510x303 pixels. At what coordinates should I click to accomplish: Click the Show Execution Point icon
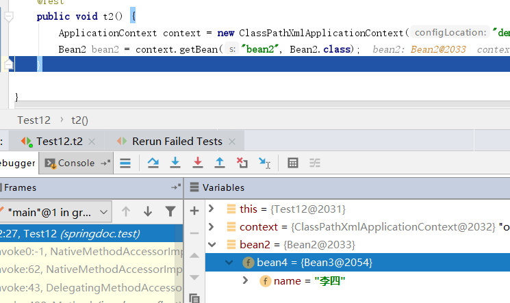tap(125, 163)
